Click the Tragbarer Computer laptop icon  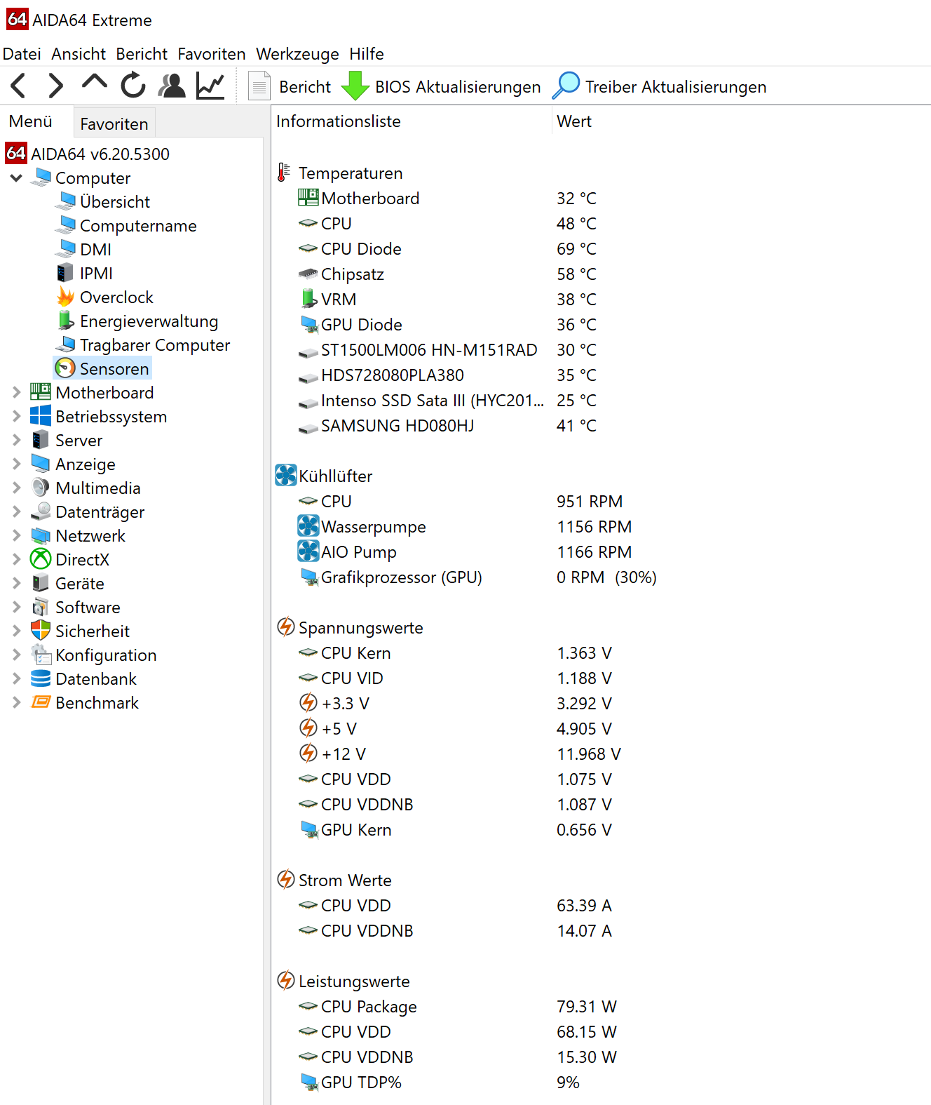tap(66, 344)
